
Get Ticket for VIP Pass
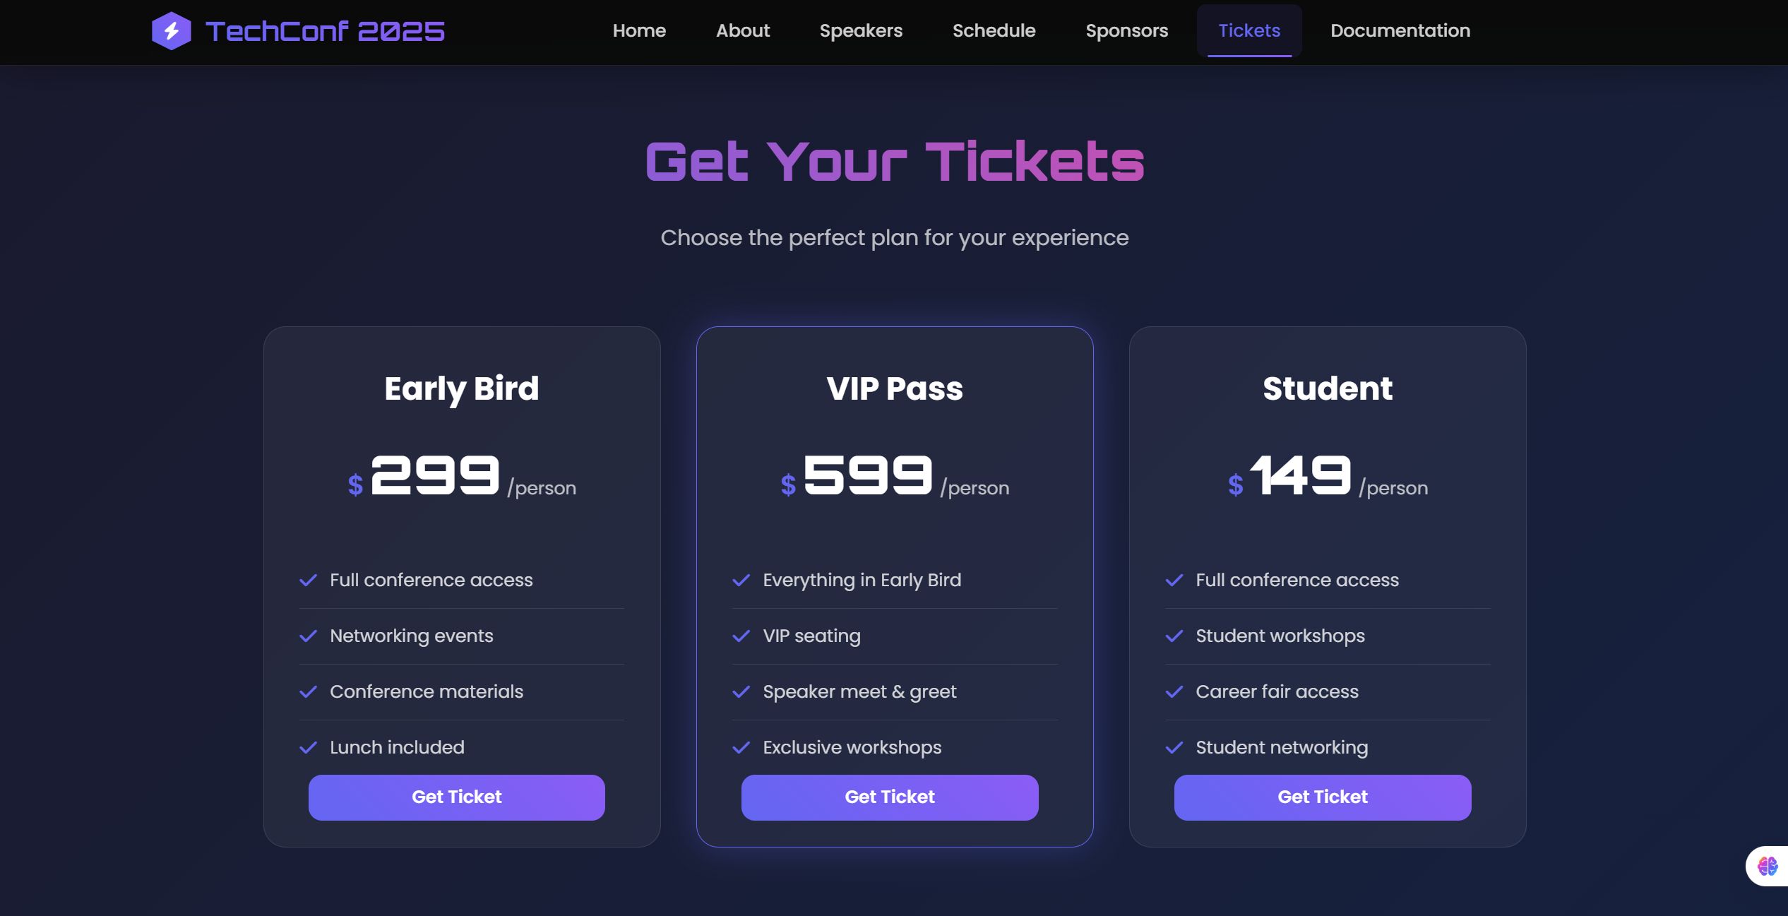click(889, 797)
